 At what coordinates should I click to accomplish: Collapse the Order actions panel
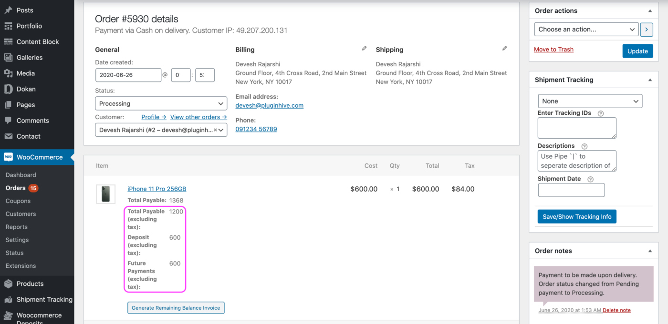click(x=650, y=10)
